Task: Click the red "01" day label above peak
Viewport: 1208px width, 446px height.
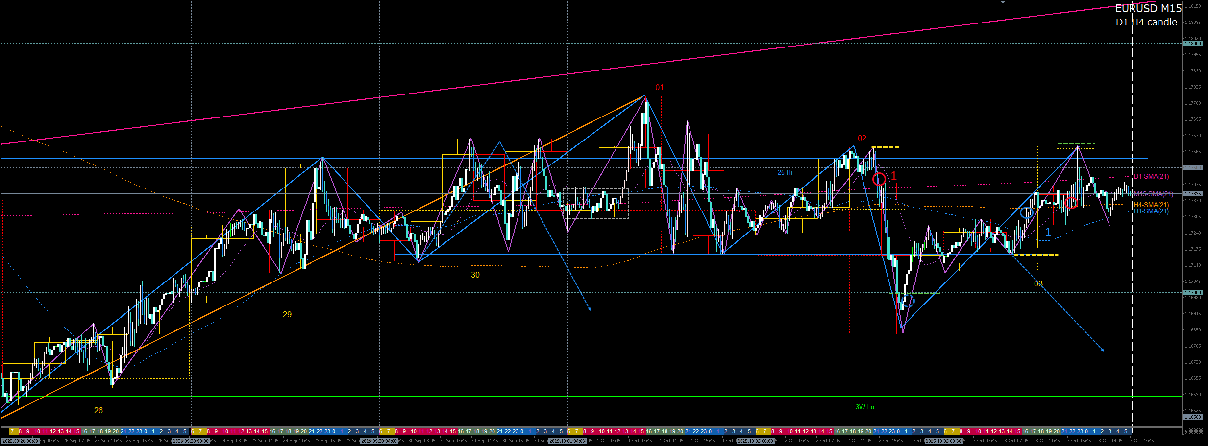Action: click(x=659, y=87)
